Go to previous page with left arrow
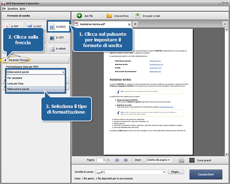 tap(117, 160)
